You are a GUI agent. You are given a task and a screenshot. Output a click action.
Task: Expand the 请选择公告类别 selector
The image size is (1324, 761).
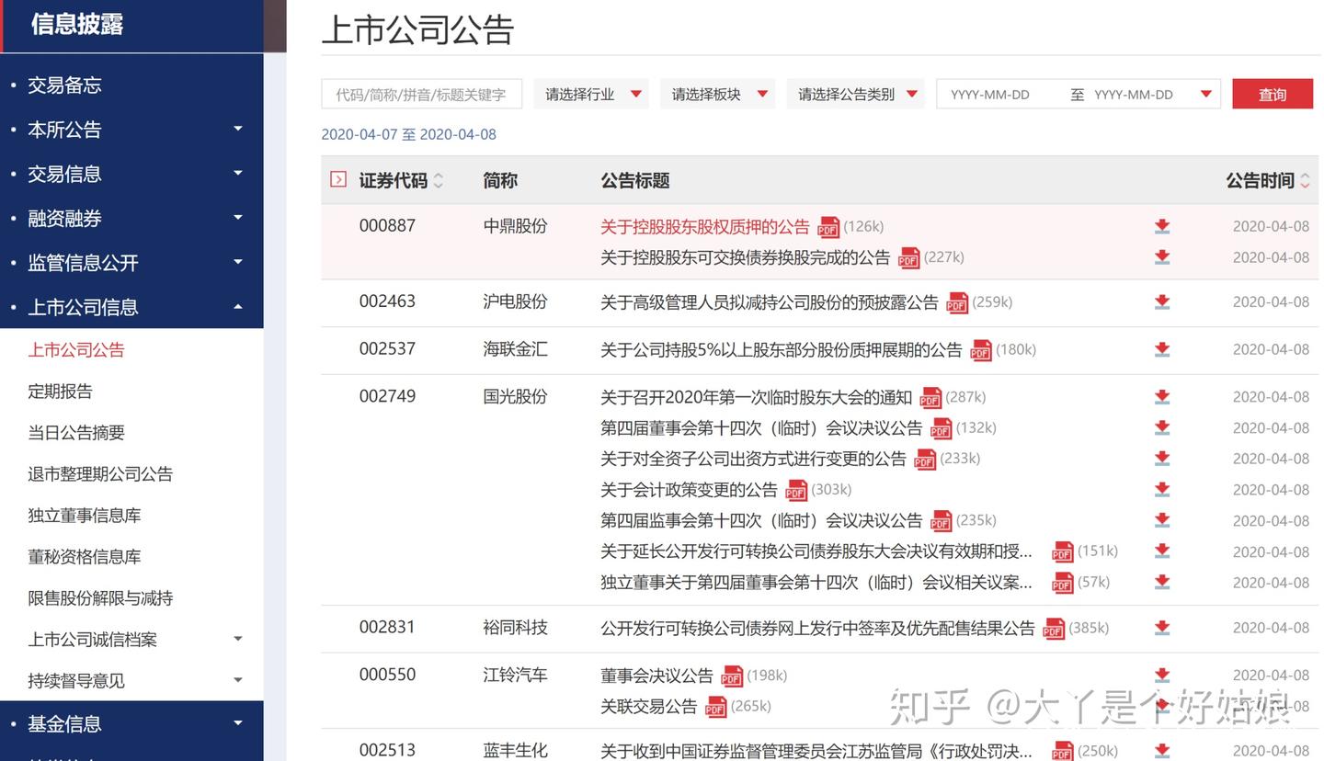pos(855,93)
